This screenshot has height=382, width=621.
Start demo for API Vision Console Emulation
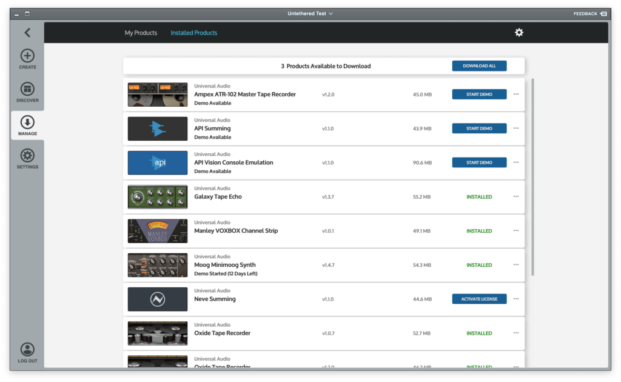pos(479,163)
